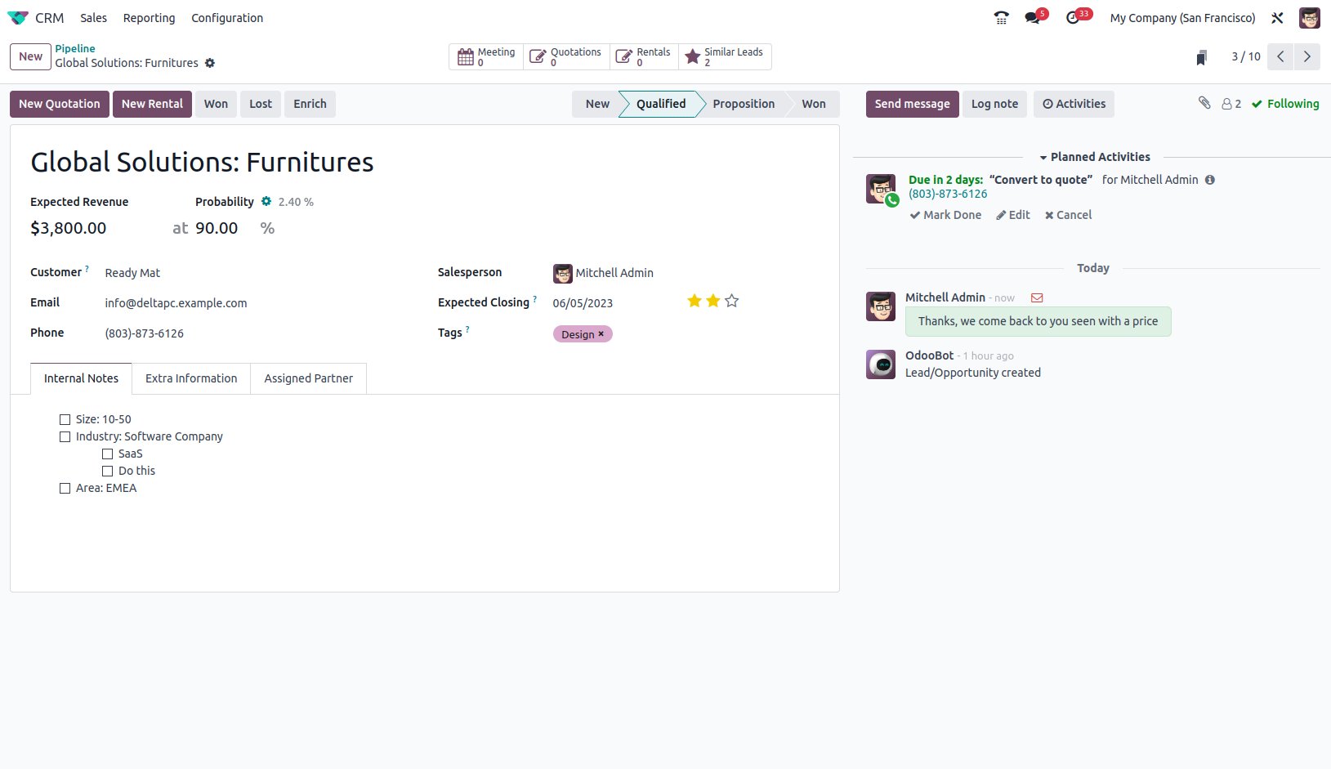The width and height of the screenshot is (1331, 769).
Task: Switch to the Extra Information tab
Action: [191, 378]
